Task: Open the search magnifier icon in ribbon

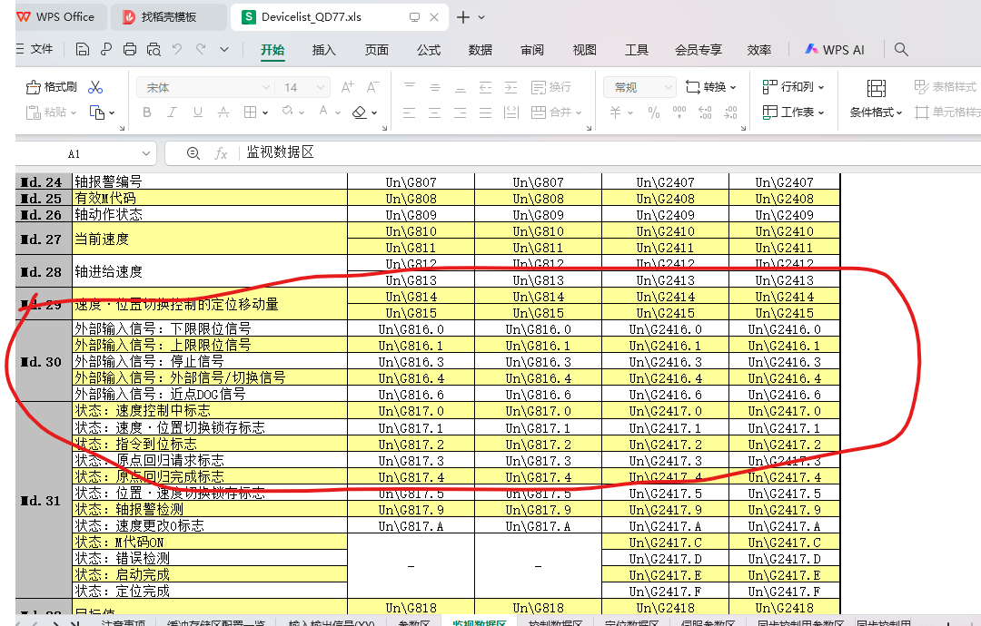Action: 901,50
